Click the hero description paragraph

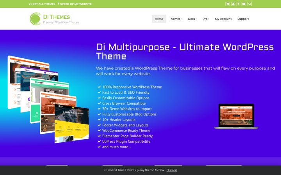pos(185,71)
